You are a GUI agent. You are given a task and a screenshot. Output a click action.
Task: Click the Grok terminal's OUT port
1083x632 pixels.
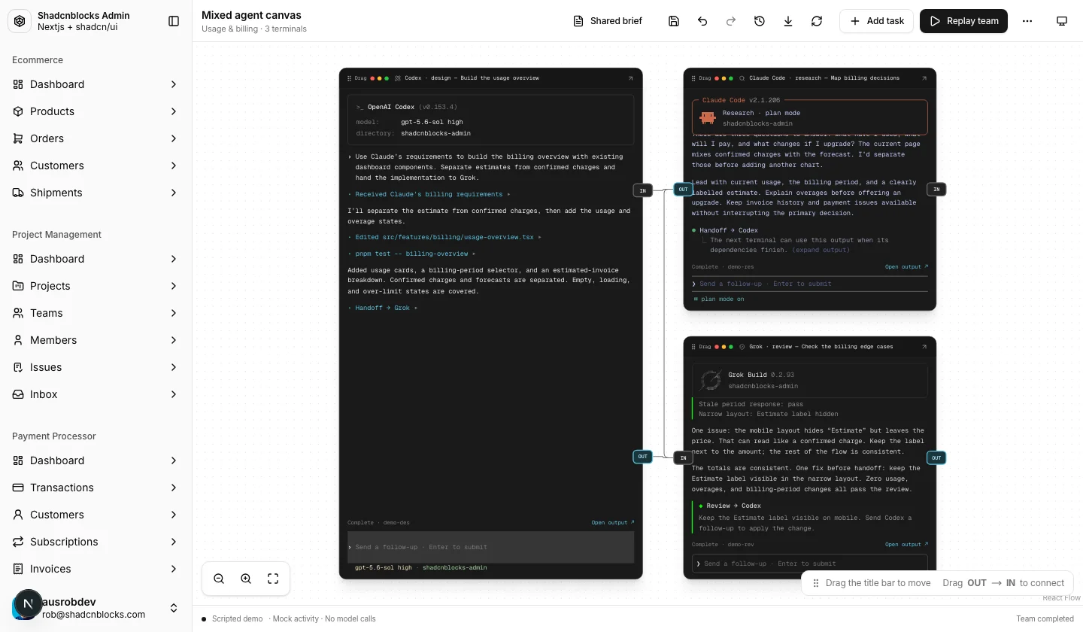tap(936, 457)
